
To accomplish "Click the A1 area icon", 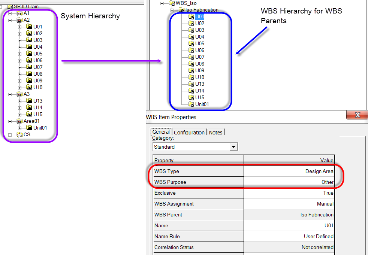I will point(20,13).
